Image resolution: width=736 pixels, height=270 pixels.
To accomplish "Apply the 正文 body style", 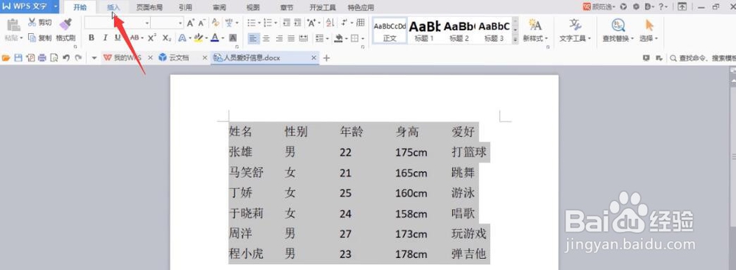I will (389, 30).
